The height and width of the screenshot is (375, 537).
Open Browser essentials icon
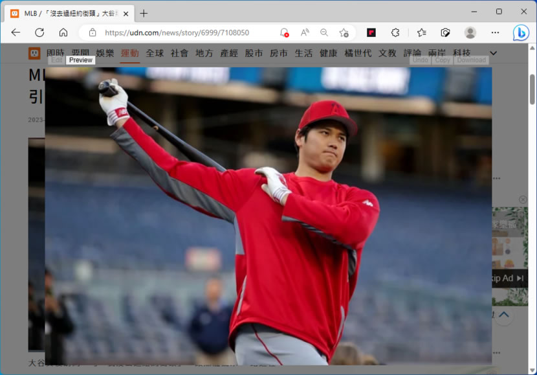pos(445,32)
